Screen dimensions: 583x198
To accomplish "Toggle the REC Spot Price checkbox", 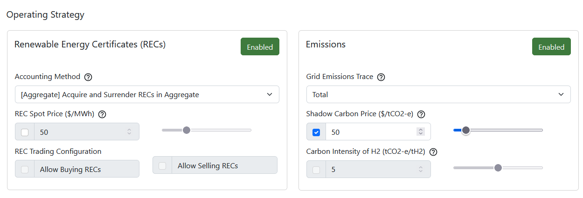I will [x=25, y=132].
